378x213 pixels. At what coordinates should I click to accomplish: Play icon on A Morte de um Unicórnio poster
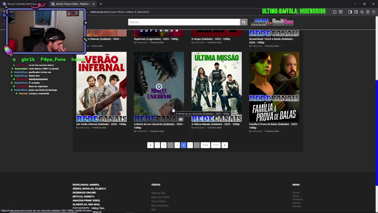tap(159, 87)
